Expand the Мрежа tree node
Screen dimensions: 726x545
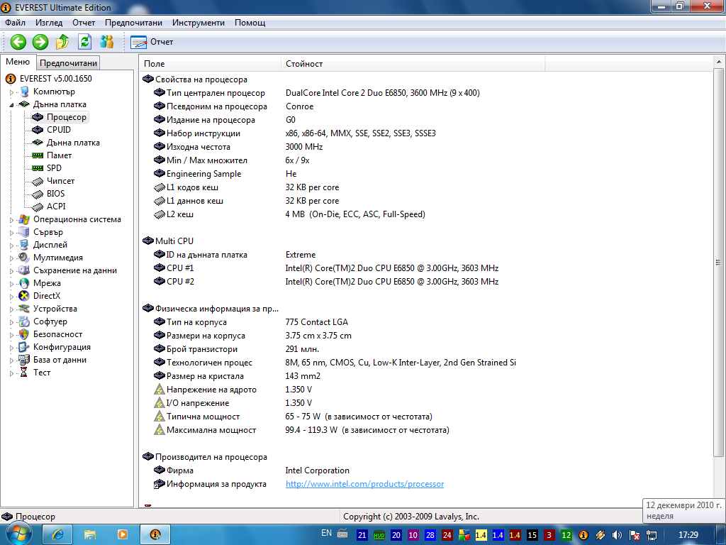(x=11, y=284)
